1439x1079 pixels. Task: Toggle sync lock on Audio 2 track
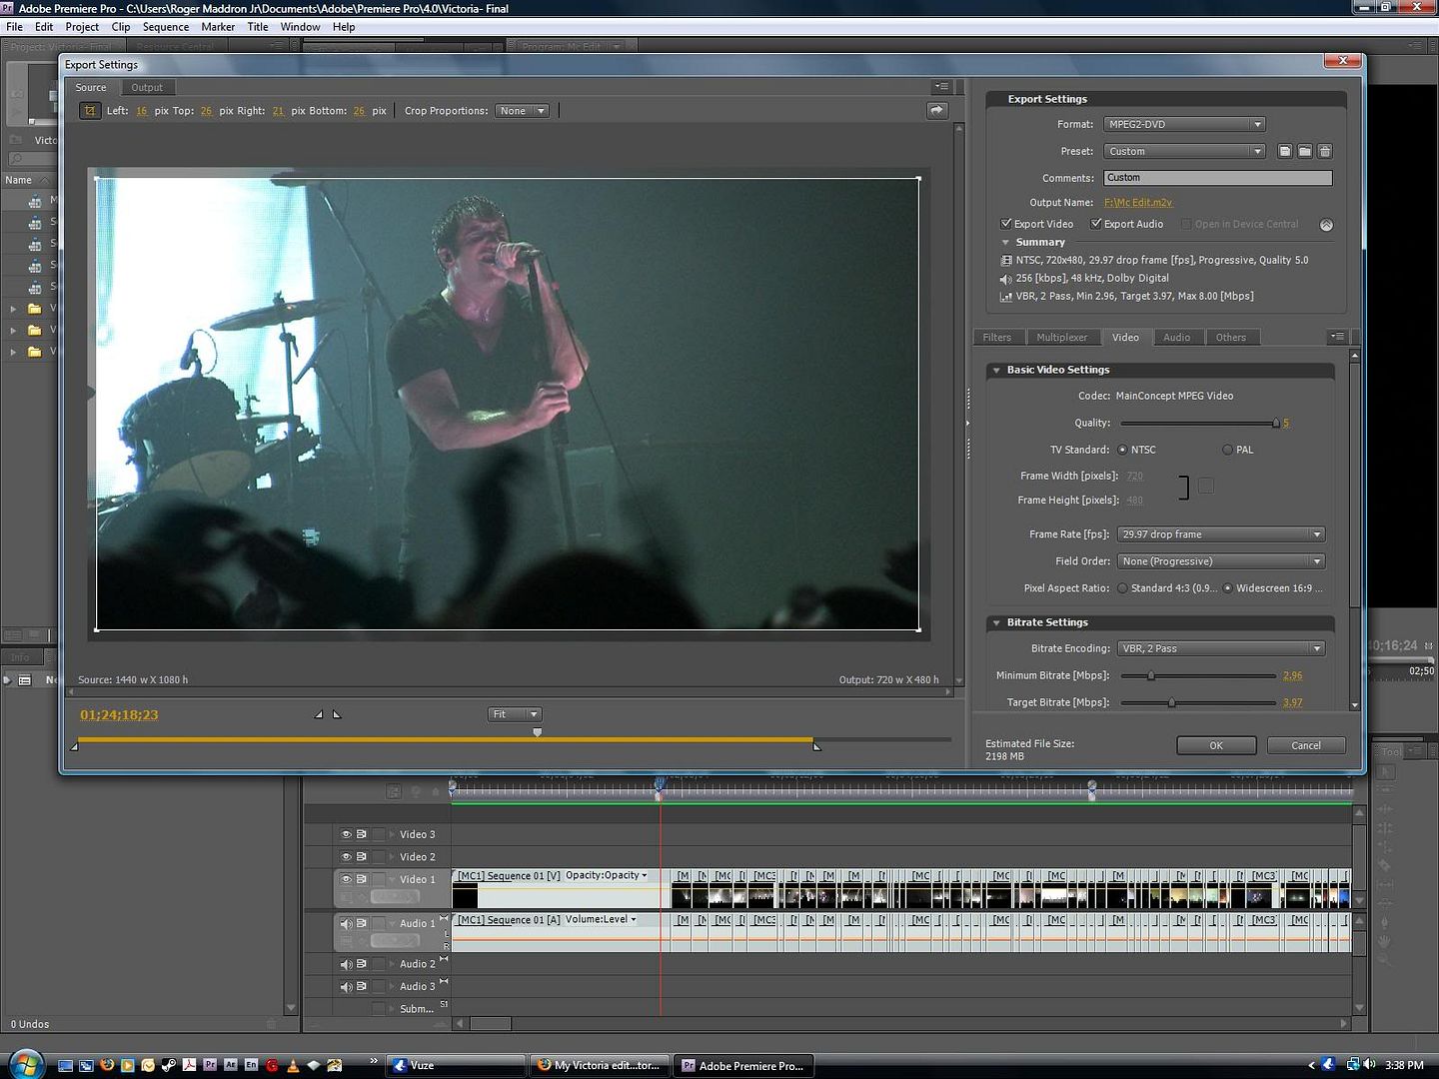tap(362, 964)
